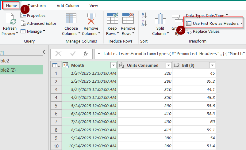This screenshot has height=150, width=246.
Task: Open the Advanced Editor
Action: (x=39, y=23)
